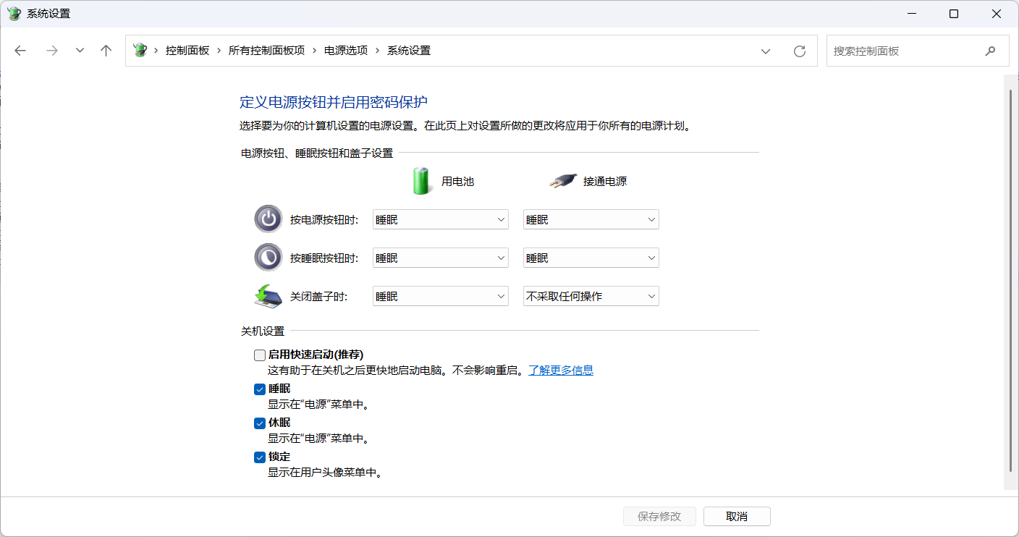Maximize the 系统设置 window
Image resolution: width=1019 pixels, height=537 pixels.
[x=954, y=14]
